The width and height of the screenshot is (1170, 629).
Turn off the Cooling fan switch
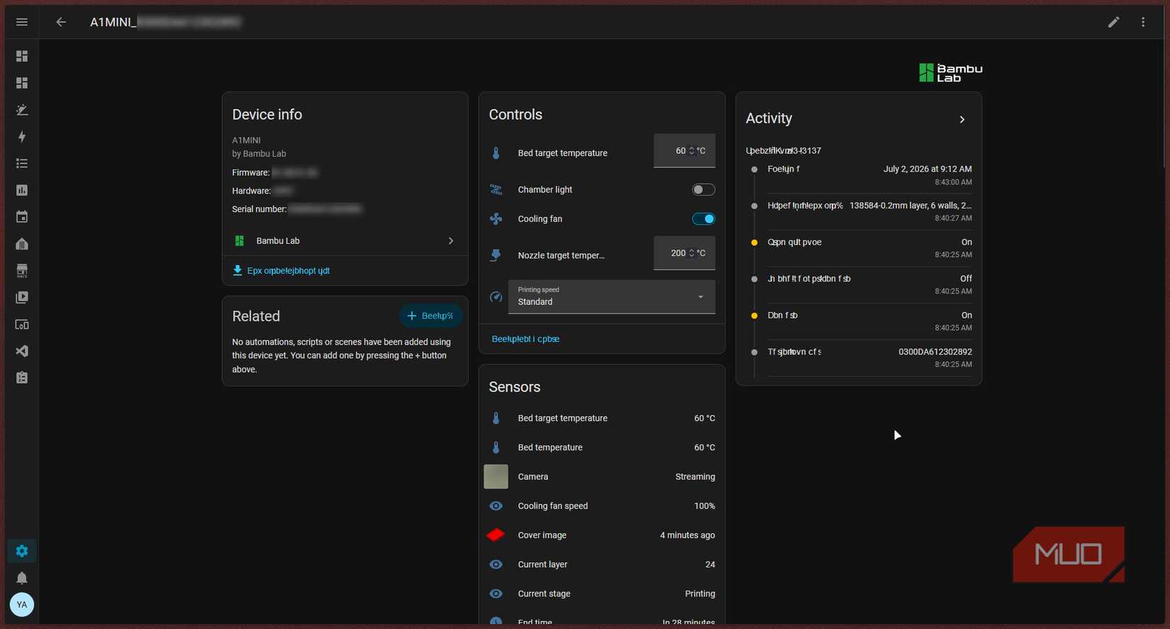(x=703, y=219)
